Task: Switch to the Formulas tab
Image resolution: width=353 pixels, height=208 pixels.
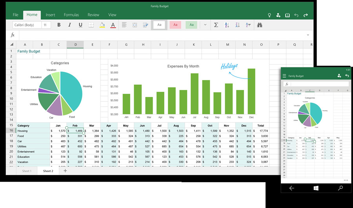Action: click(71, 15)
